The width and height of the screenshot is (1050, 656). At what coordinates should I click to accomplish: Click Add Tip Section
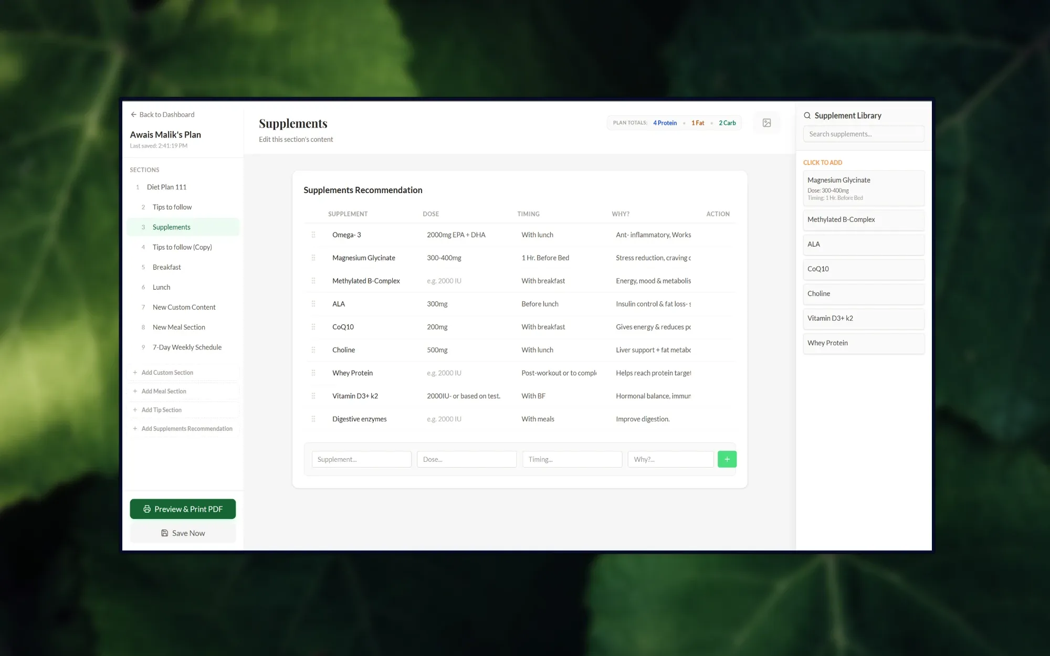point(183,410)
